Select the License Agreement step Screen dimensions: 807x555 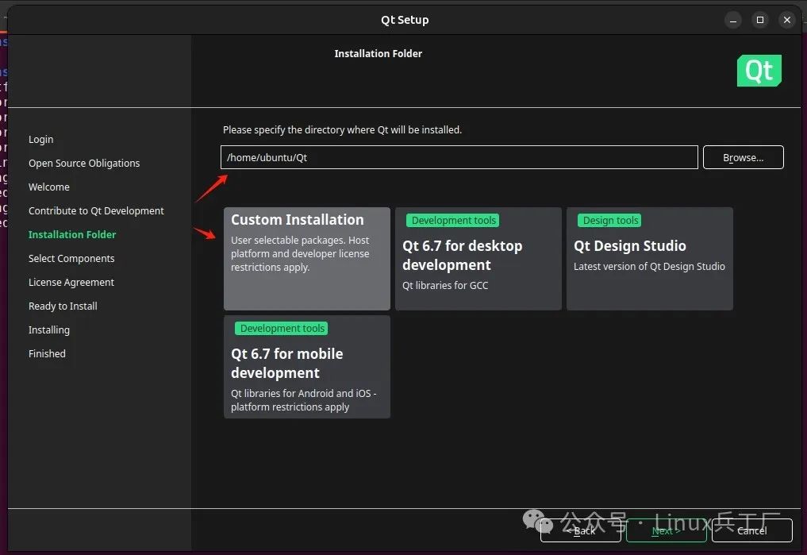coord(71,282)
